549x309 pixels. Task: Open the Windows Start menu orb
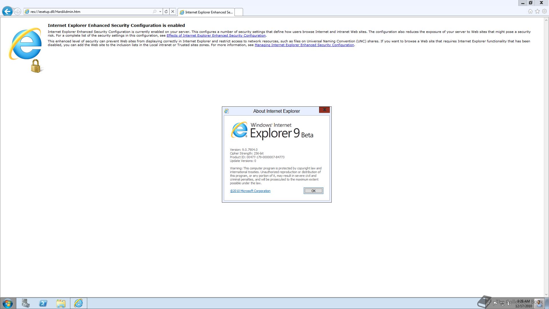click(x=8, y=303)
